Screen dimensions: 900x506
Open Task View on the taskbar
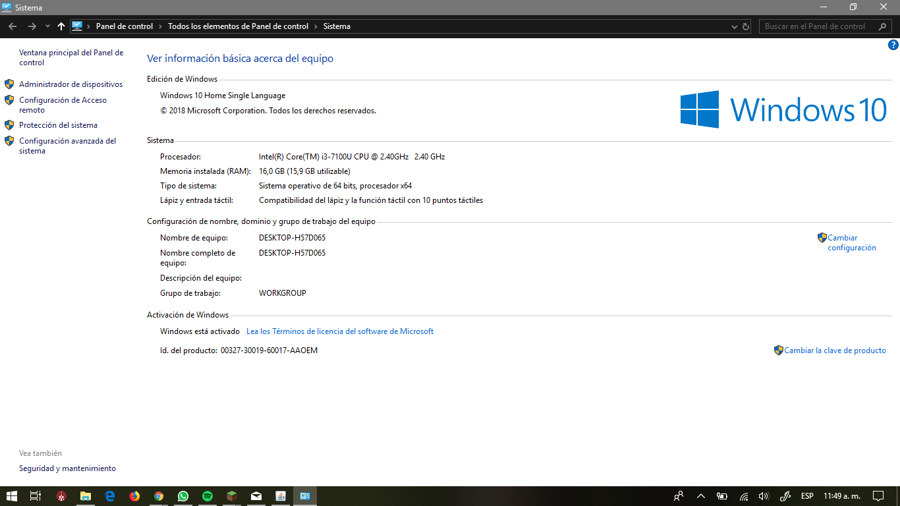coord(36,496)
